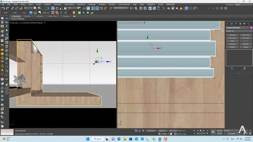Open Select by Name dialog icon
Viewport: 253px width, 142px height.
click(x=39, y=8)
